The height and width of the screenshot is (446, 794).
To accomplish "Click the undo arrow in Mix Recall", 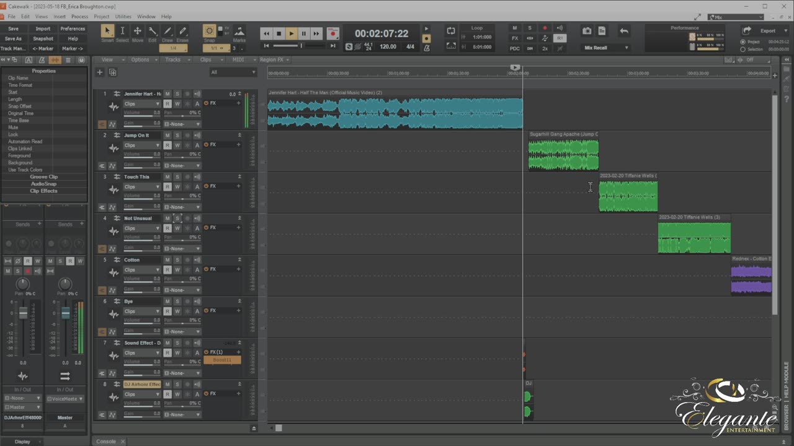I will (x=624, y=31).
